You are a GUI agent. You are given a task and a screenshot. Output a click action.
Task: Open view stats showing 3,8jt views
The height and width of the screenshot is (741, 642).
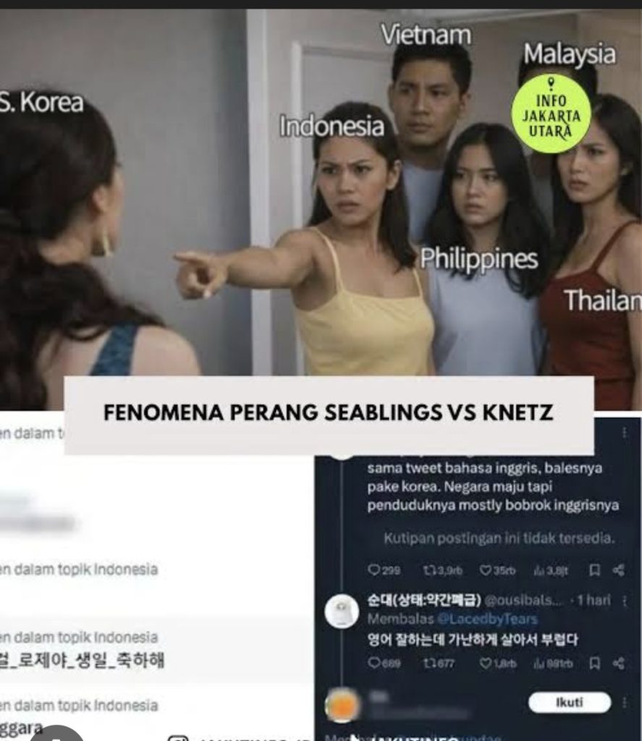click(550, 571)
